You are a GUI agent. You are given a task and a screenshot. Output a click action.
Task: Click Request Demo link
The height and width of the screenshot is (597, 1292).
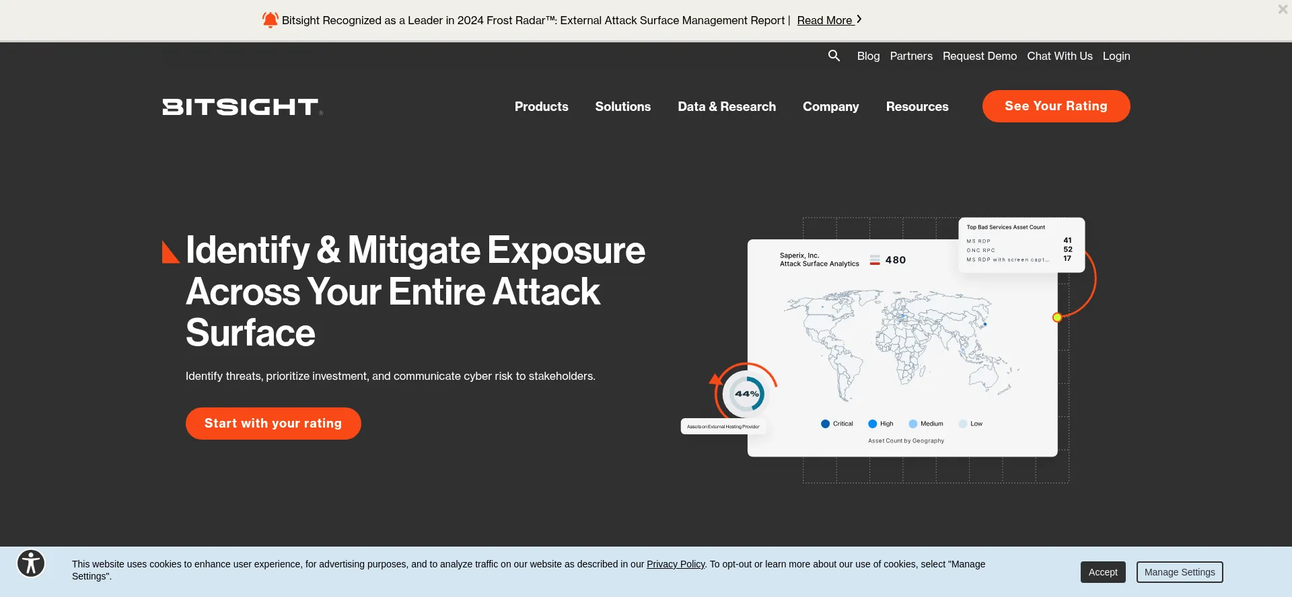click(x=979, y=56)
